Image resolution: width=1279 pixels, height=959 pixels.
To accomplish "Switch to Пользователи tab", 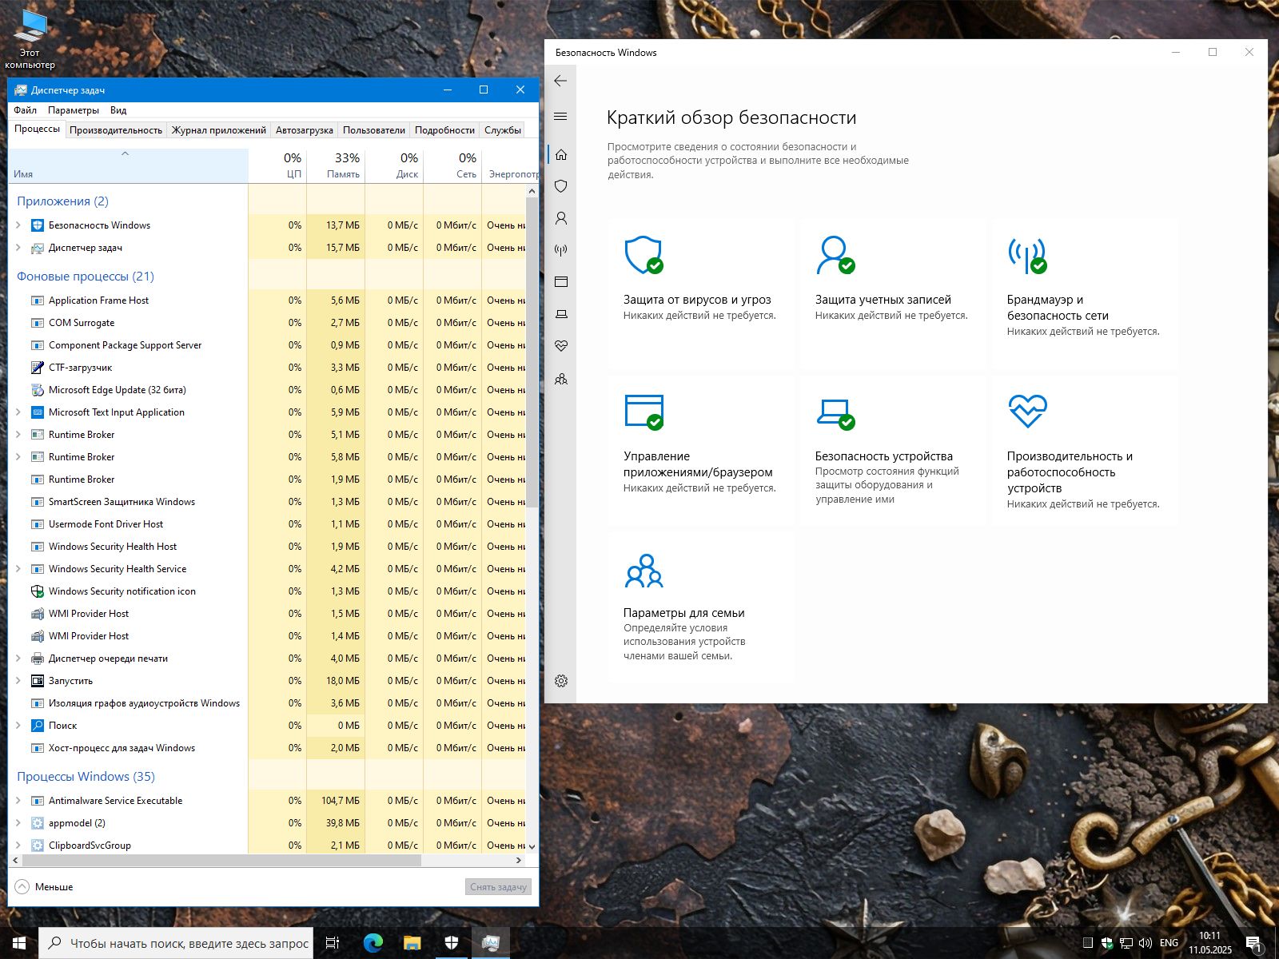I will coord(374,130).
